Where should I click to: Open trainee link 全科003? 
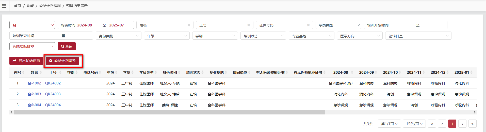coord(34,94)
